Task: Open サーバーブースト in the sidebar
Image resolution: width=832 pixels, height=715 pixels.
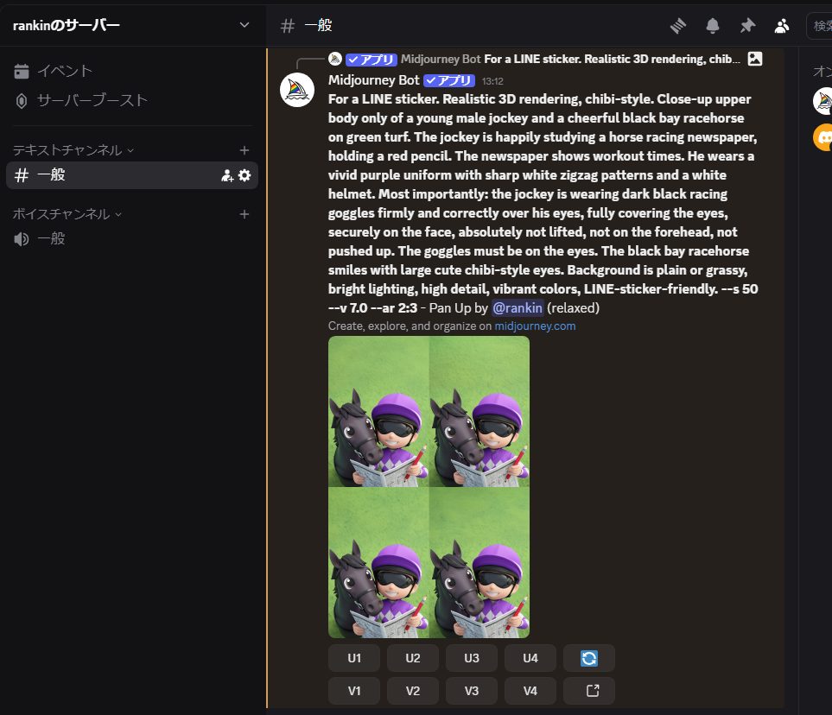Action: [x=92, y=100]
